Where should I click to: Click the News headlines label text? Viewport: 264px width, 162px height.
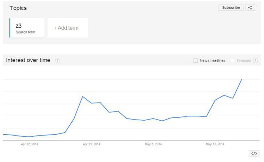tap(212, 61)
